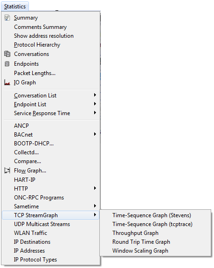Expand the Endpoint List submenu arrow
Screen dimensions: 214x268
(95, 104)
